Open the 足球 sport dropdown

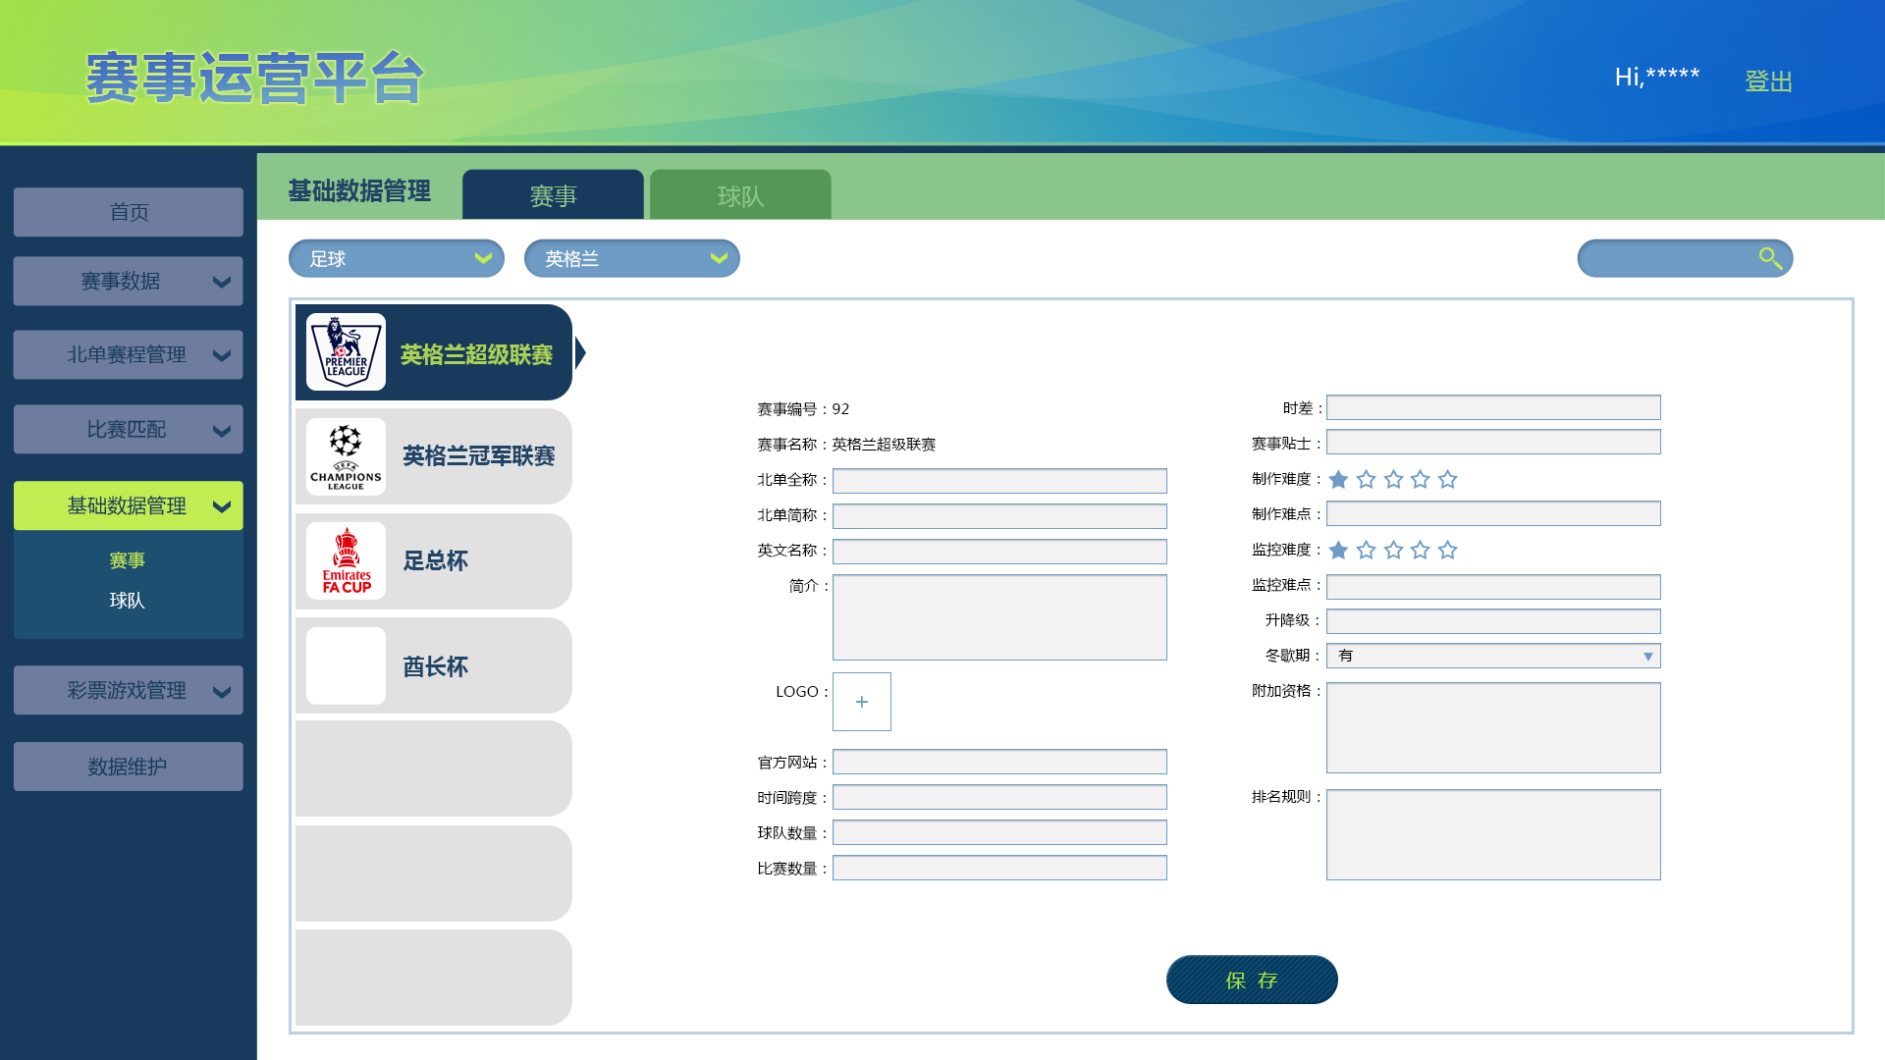coord(397,258)
